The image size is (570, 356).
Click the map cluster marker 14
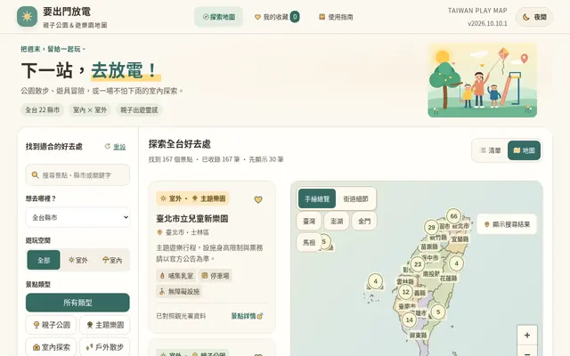tap(410, 320)
